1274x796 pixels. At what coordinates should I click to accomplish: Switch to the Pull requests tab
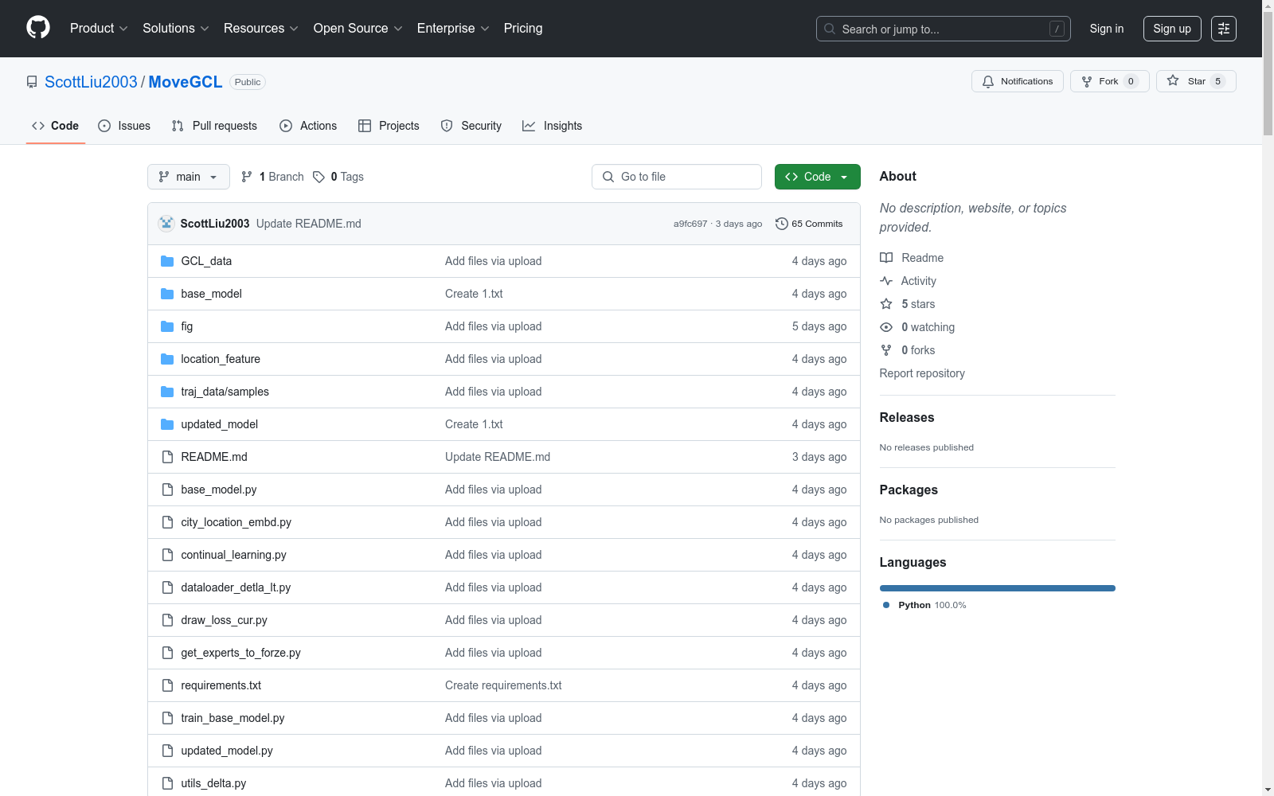click(x=214, y=126)
